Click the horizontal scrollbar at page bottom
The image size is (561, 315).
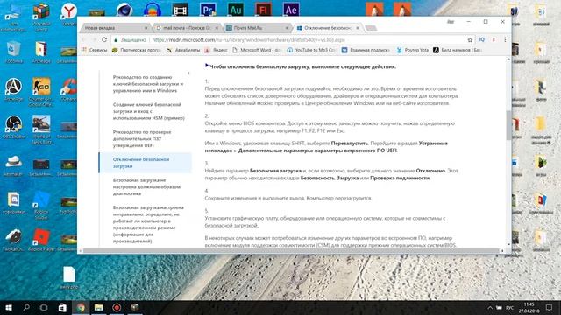click(x=290, y=251)
